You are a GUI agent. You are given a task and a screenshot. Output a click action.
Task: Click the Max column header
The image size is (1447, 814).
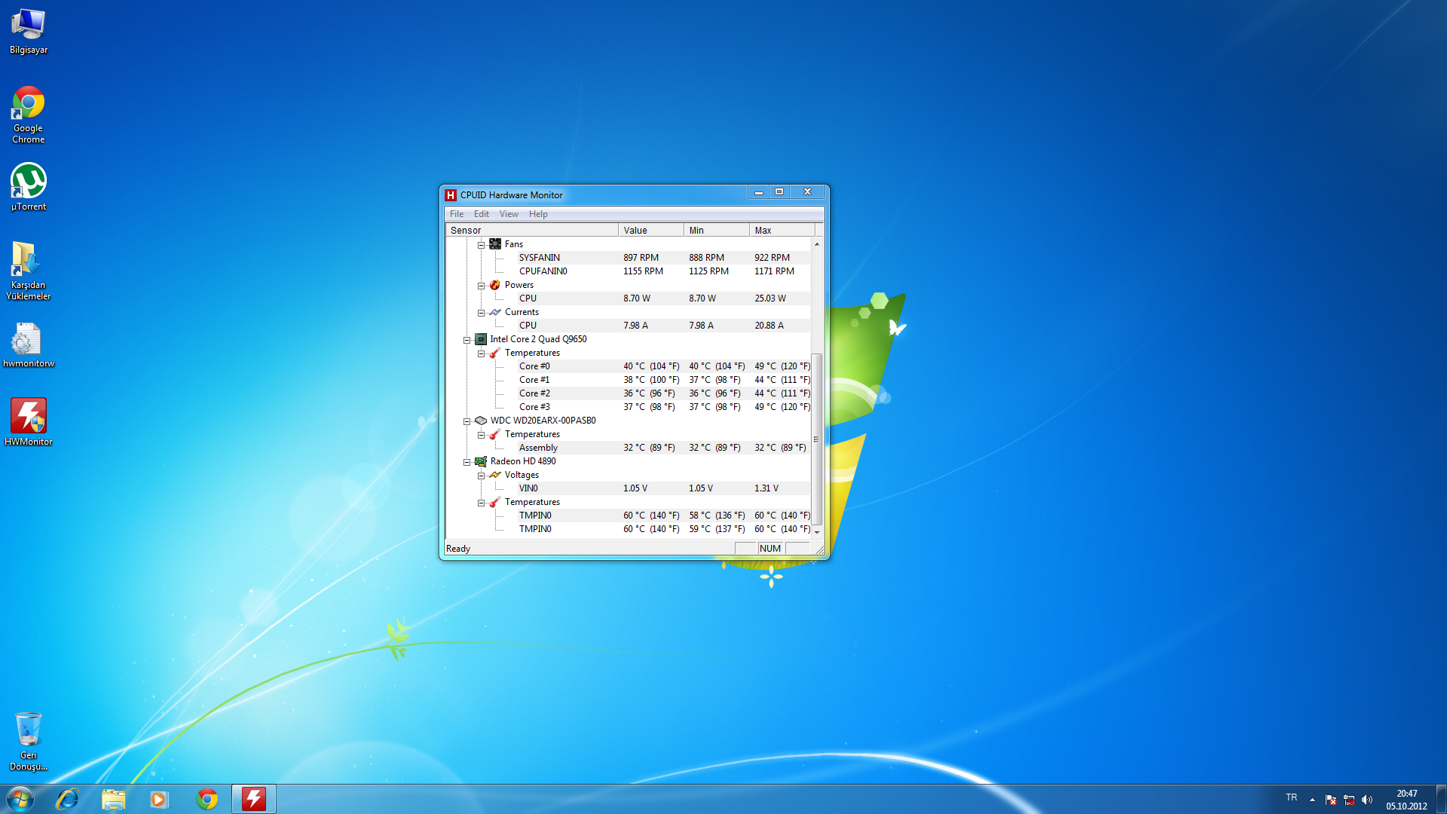click(x=782, y=231)
